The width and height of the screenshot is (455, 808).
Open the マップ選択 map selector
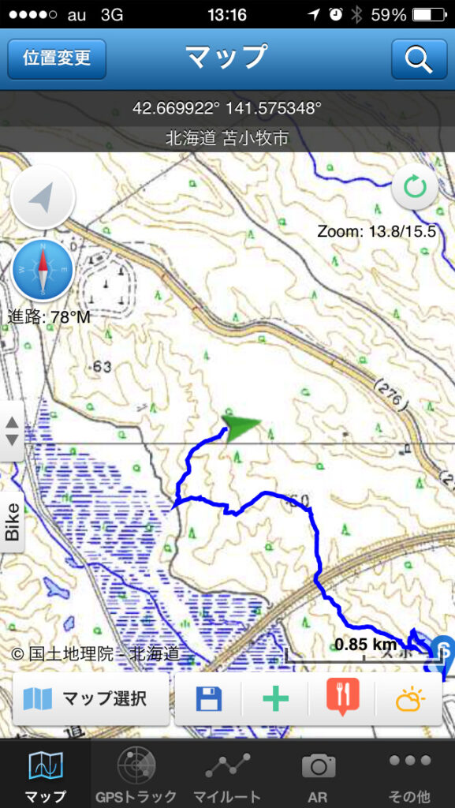tap(91, 699)
